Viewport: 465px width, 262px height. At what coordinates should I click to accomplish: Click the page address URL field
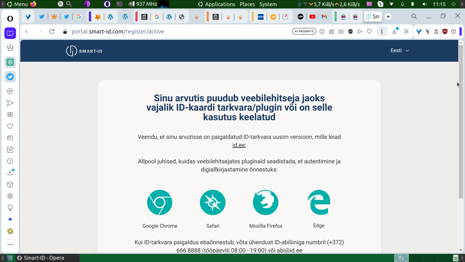(118, 31)
